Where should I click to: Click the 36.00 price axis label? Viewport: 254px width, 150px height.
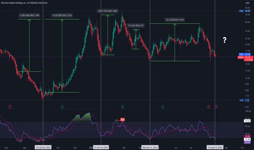(x=247, y=8)
